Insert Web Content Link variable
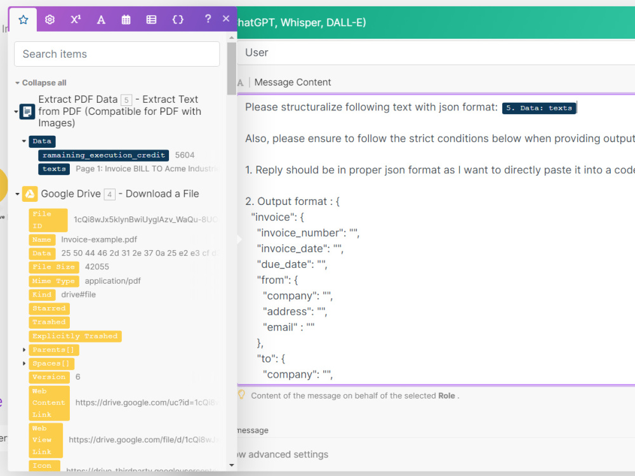Screen dimensions: 635x476 tap(49, 403)
